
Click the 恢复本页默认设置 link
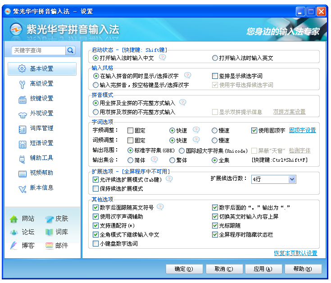coord(295,253)
